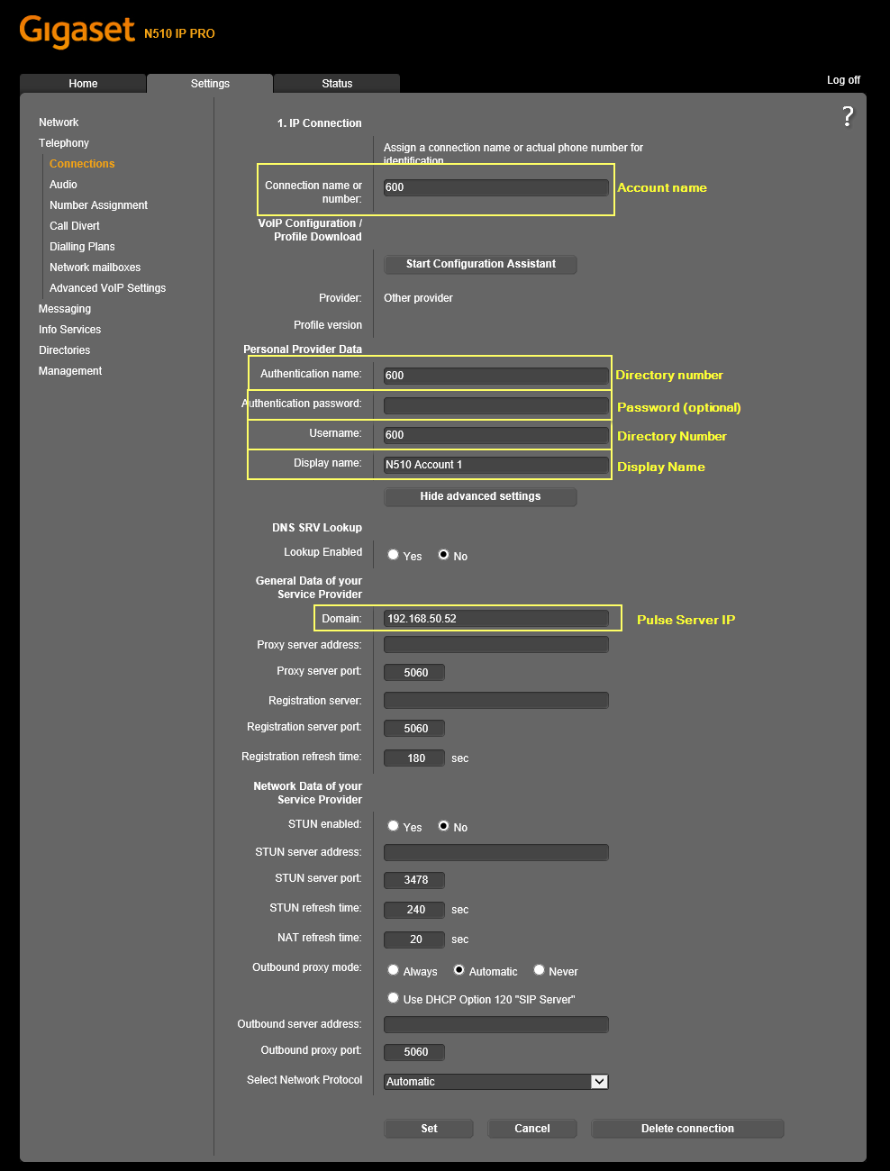Enable DNS SRV Lookup by selecting Yes
The height and width of the screenshot is (1171, 890).
coord(393,554)
